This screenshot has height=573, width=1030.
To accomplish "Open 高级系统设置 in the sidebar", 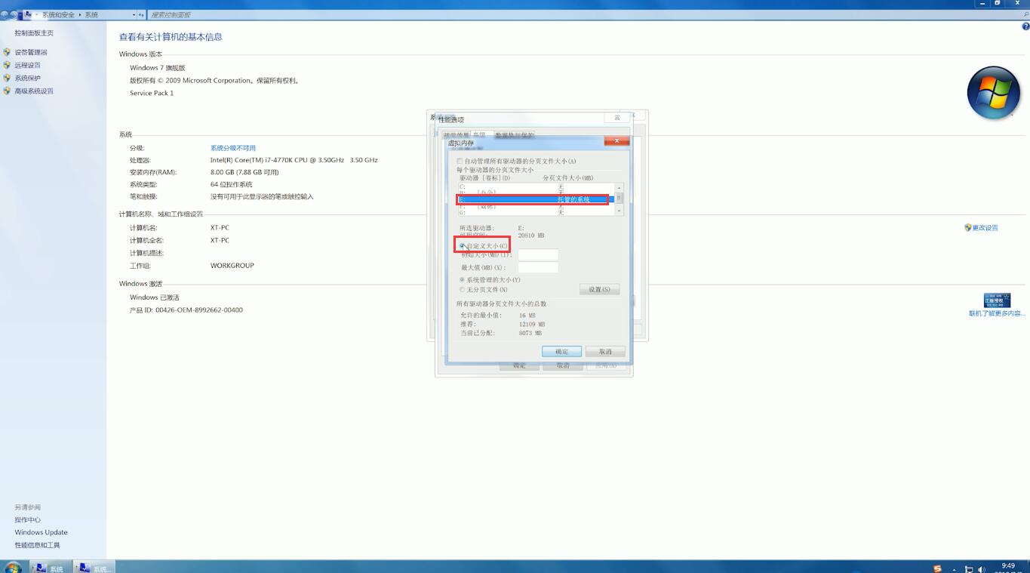I will click(34, 91).
